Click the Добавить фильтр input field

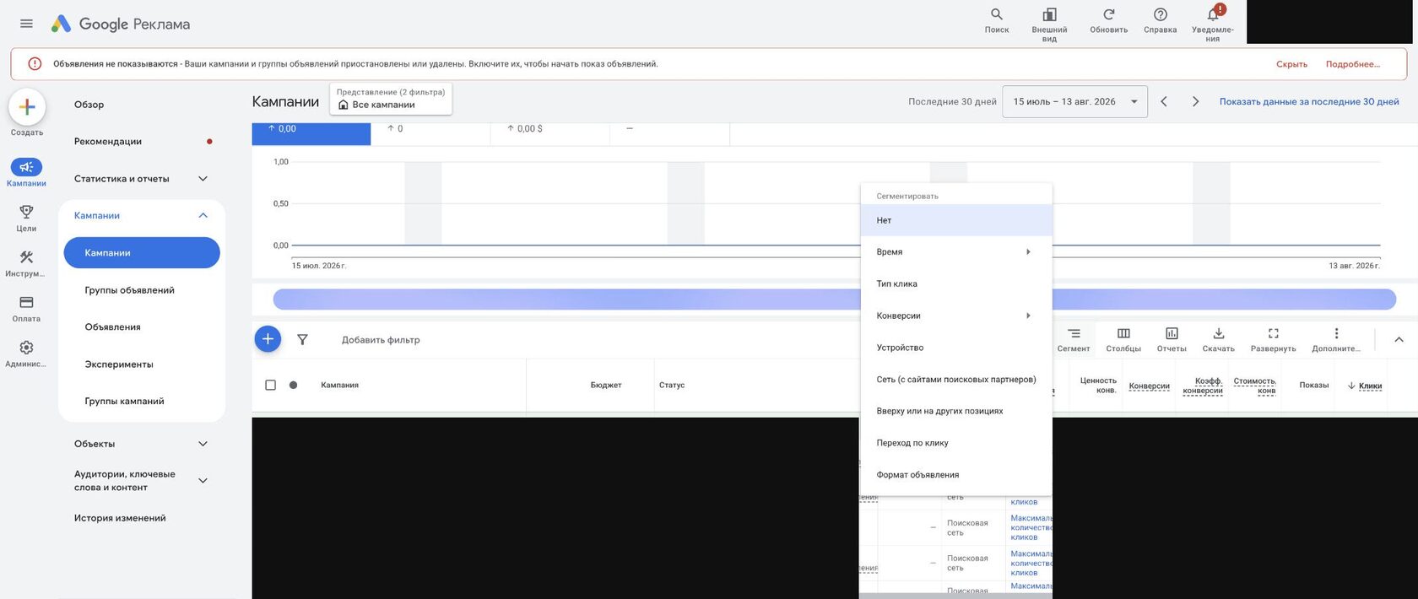click(381, 339)
